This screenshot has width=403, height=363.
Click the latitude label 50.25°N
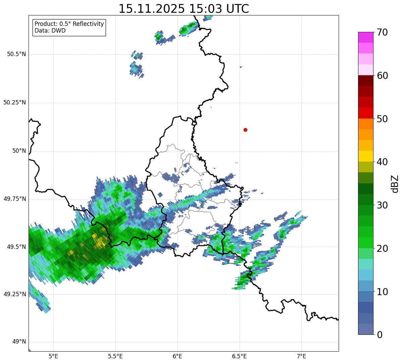point(15,102)
